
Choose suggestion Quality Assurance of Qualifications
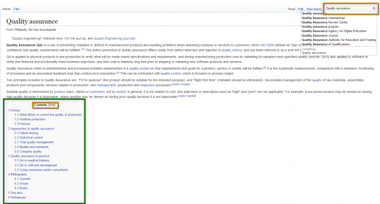(x=326, y=44)
